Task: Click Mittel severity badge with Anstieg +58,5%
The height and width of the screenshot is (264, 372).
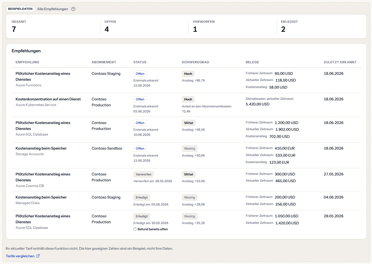Action: pyautogui.click(x=189, y=123)
